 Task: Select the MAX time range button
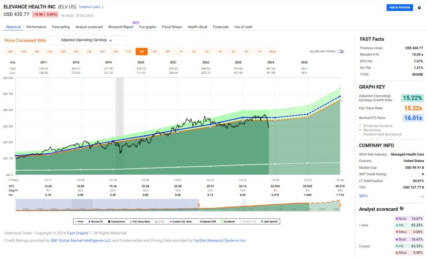click(272, 52)
